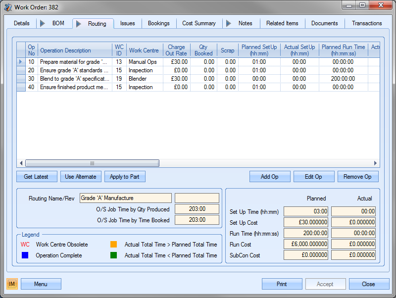Click the Routing Name/Rev text field
The height and width of the screenshot is (298, 396).
tap(126, 198)
